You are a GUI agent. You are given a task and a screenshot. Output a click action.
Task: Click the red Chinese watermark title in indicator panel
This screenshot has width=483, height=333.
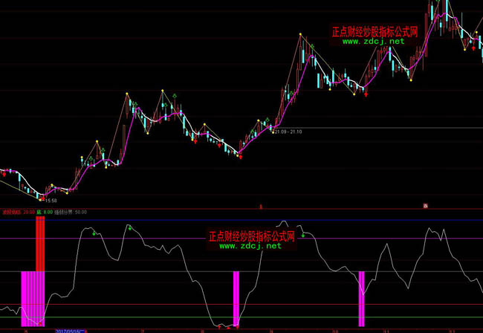tap(250, 236)
